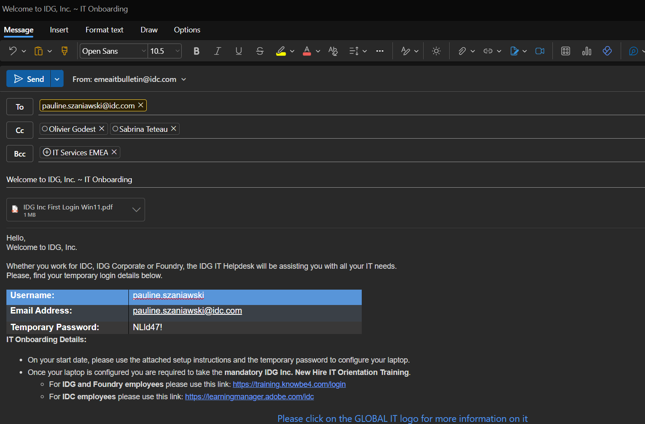Image resolution: width=645 pixels, height=424 pixels.
Task: Switch to the Insert tab
Action: [x=59, y=30]
